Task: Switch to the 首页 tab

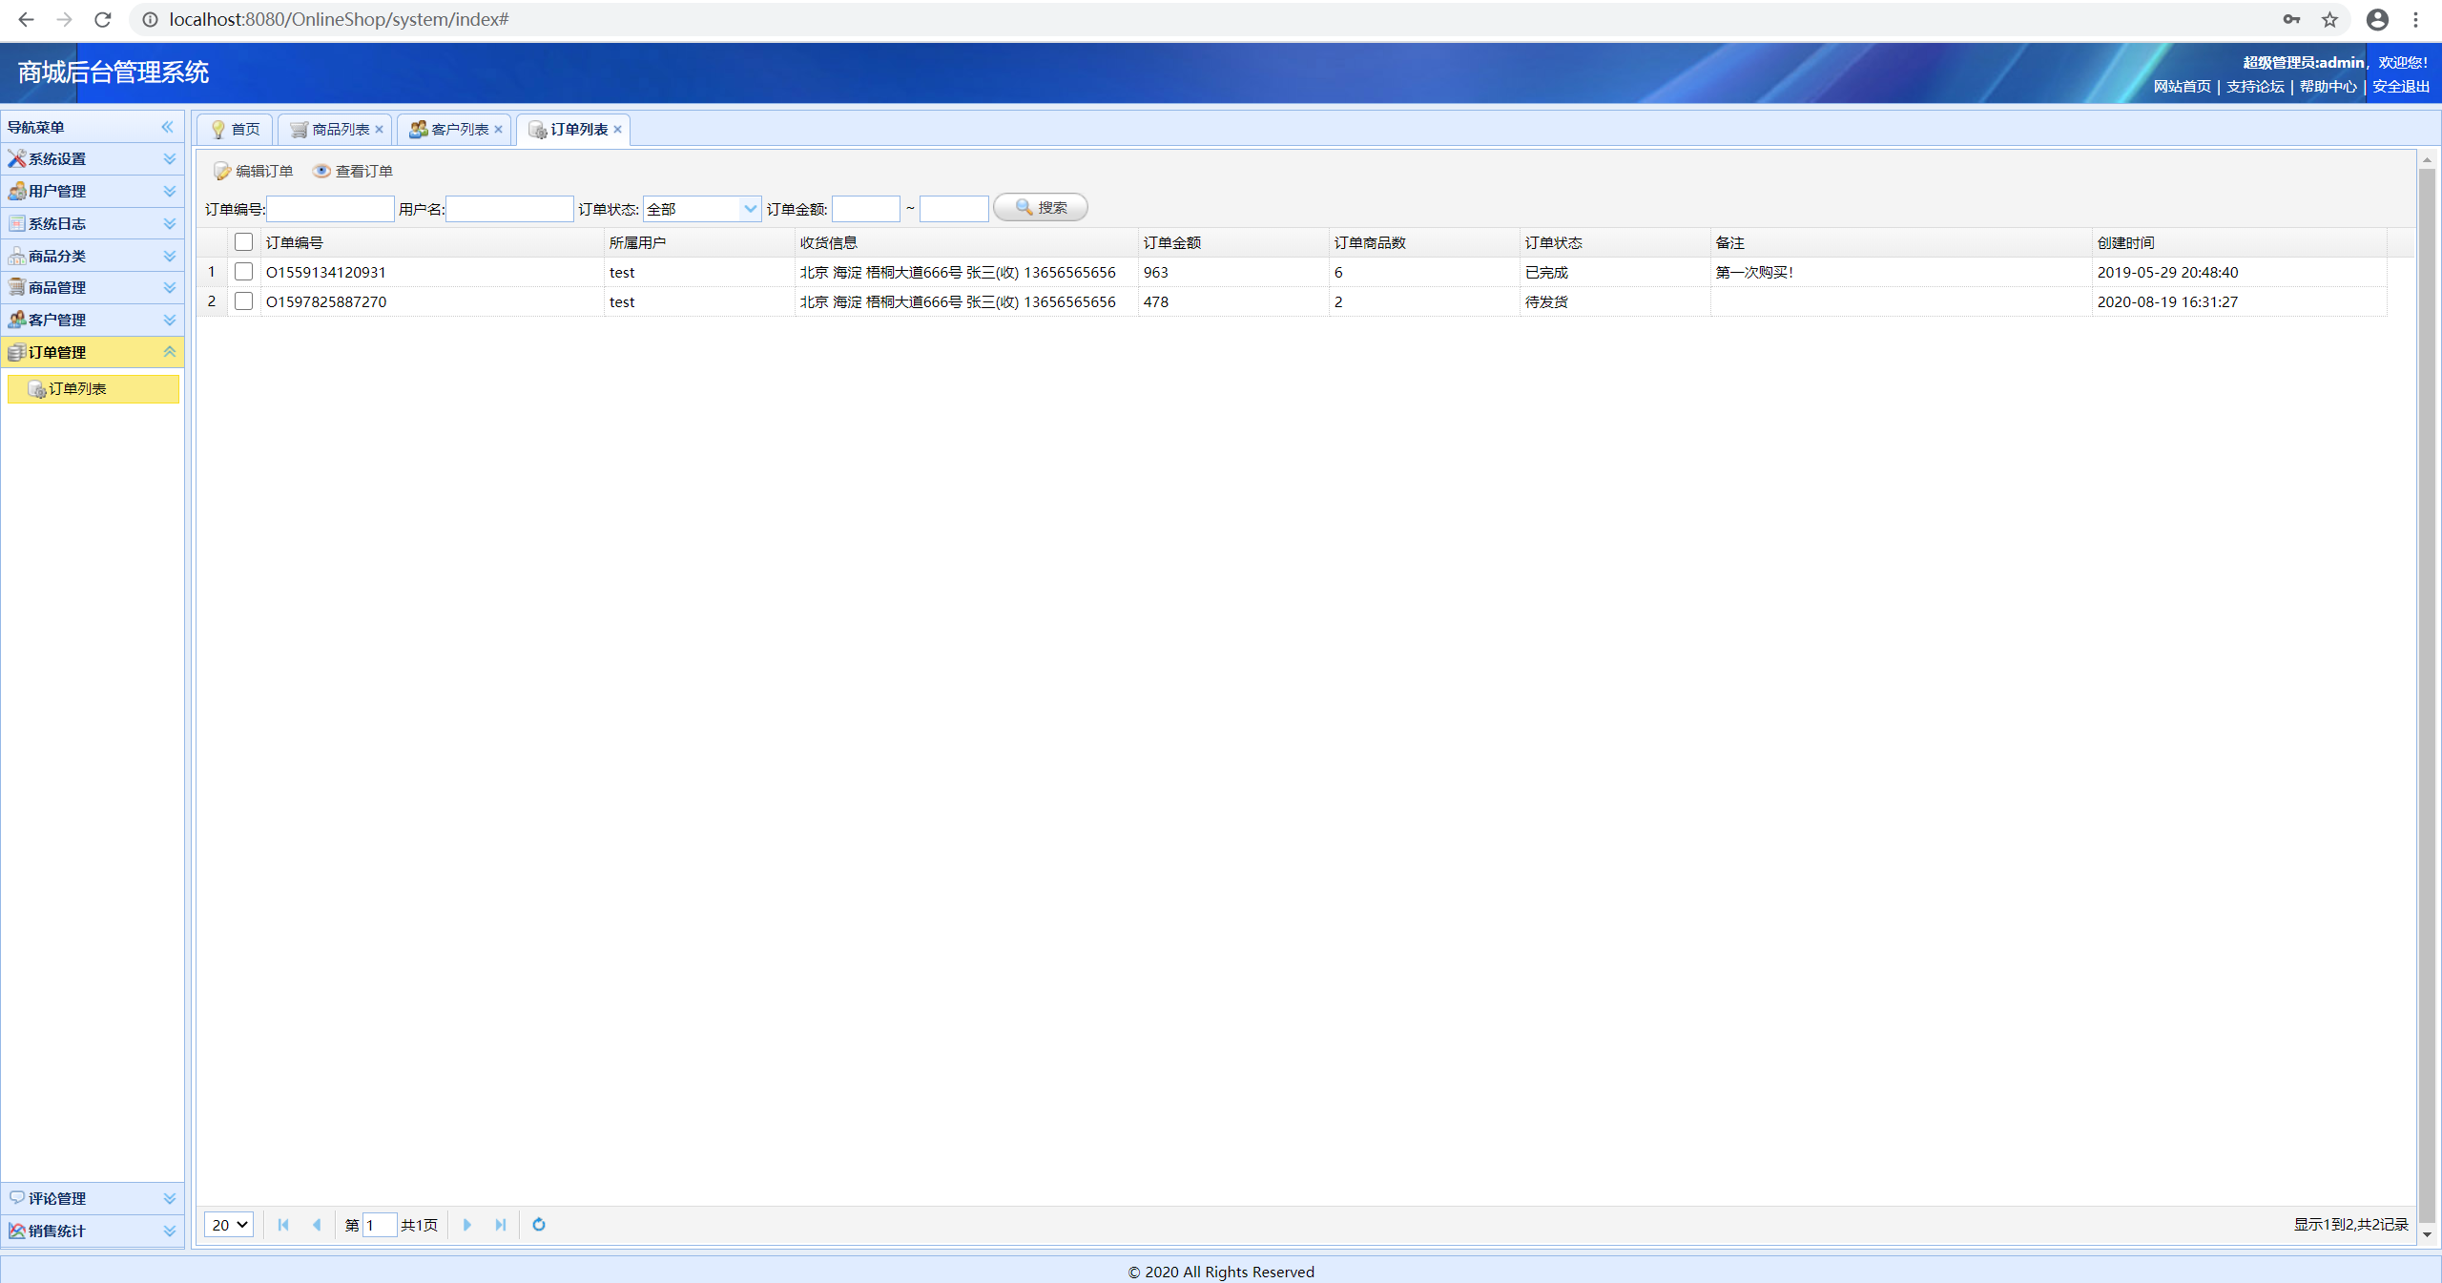Action: click(x=236, y=130)
